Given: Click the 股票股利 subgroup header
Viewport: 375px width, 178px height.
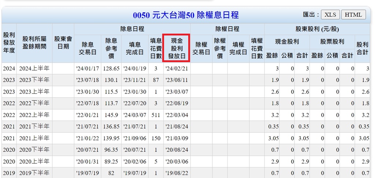Looking at the screenshot, I should tap(332, 42).
